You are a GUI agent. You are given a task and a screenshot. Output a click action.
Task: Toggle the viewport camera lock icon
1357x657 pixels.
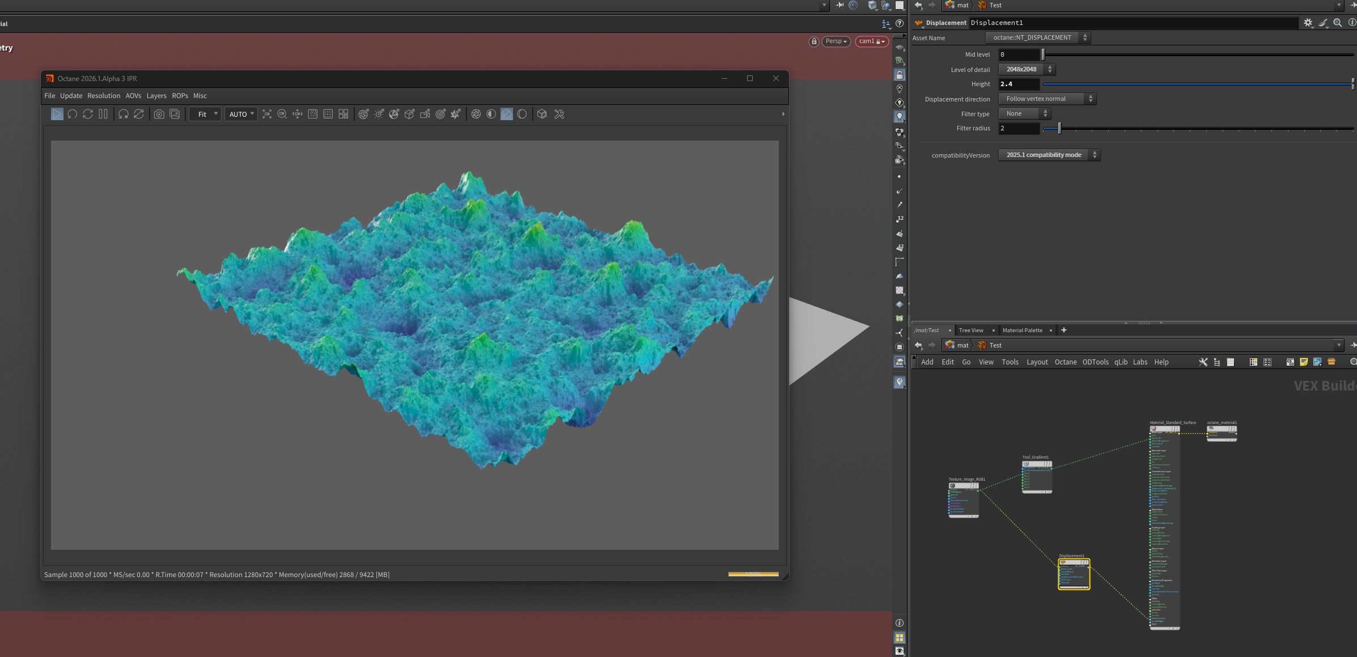coord(814,41)
